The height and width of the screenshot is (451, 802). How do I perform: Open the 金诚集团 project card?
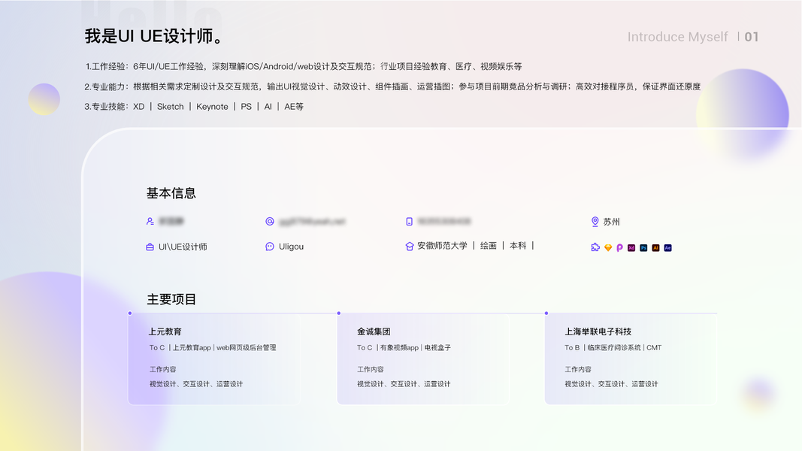(423, 359)
